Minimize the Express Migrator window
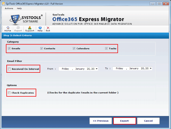The width and height of the screenshot is (171, 129). 153,4
